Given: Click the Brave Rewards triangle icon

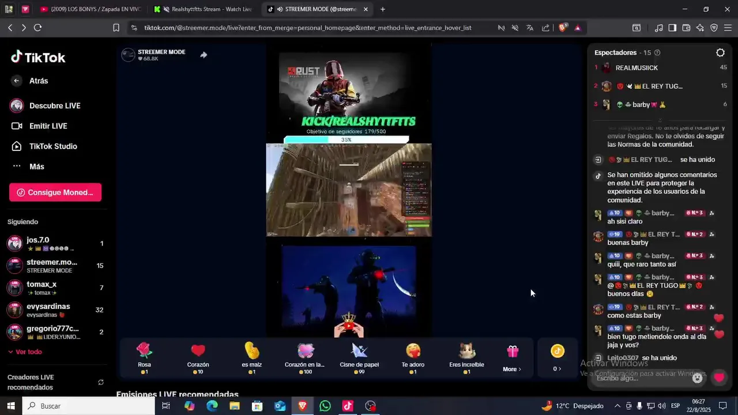Looking at the screenshot, I should 577,28.
